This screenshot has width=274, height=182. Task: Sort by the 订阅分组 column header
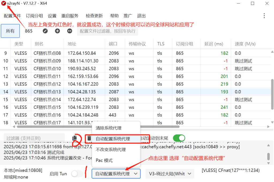click(186, 44)
